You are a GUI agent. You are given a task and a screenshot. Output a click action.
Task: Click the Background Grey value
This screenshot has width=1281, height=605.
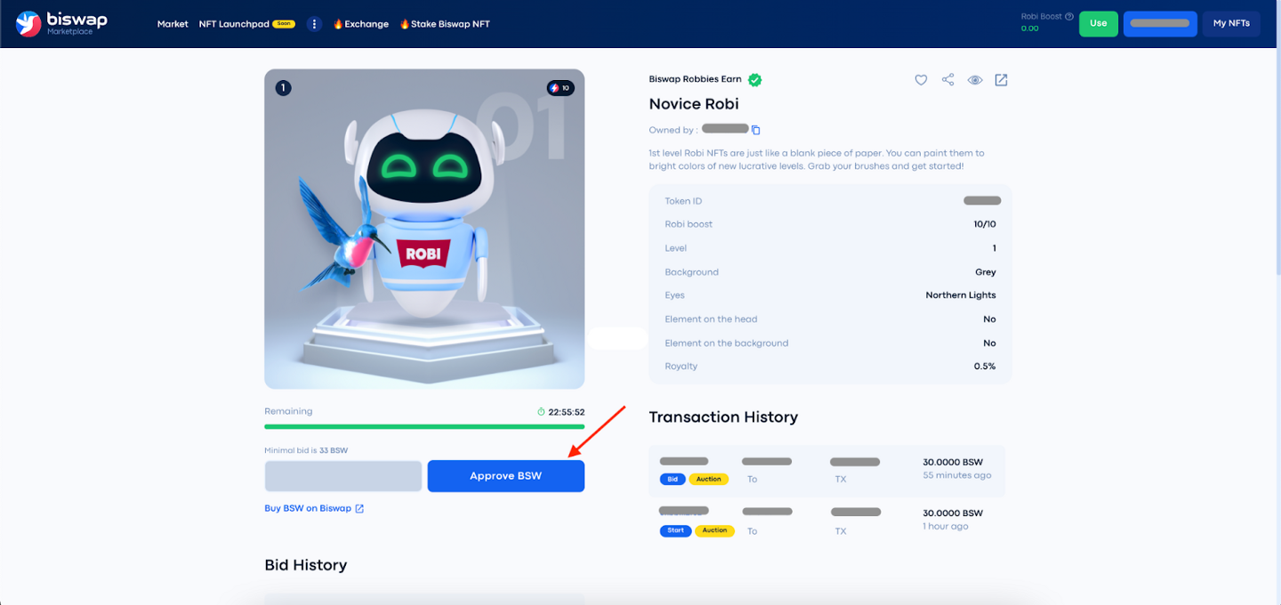pyautogui.click(x=986, y=272)
